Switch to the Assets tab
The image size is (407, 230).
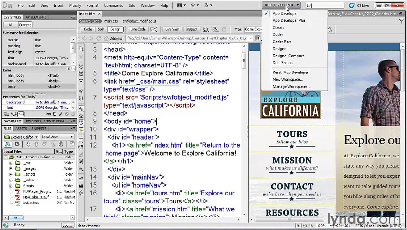click(x=21, y=129)
